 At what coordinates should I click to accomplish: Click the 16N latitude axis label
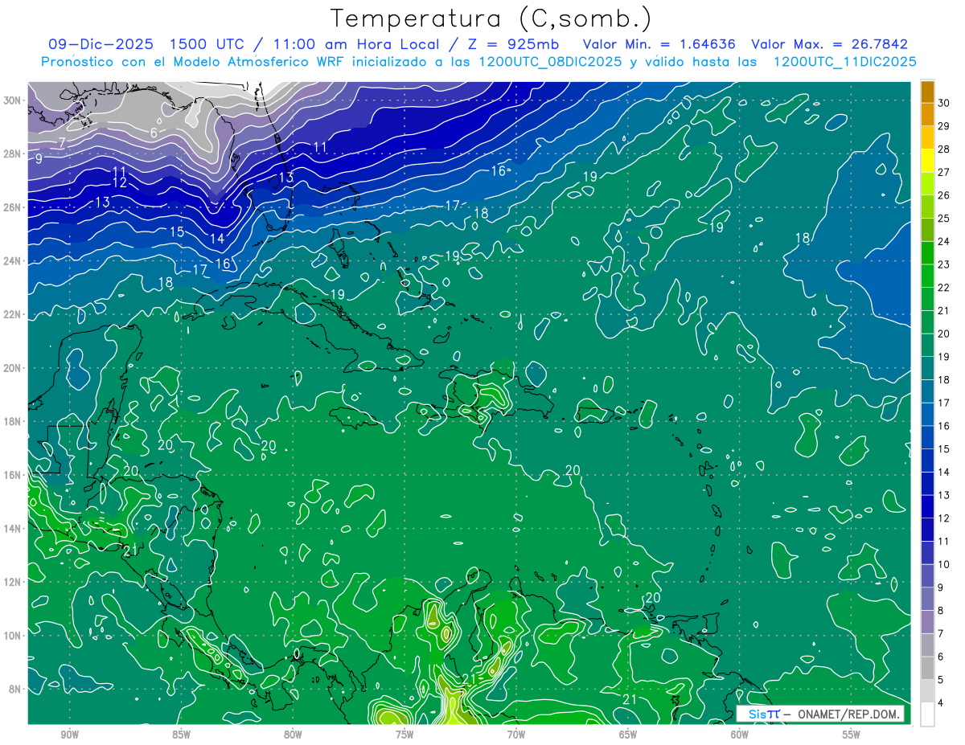coord(14,474)
